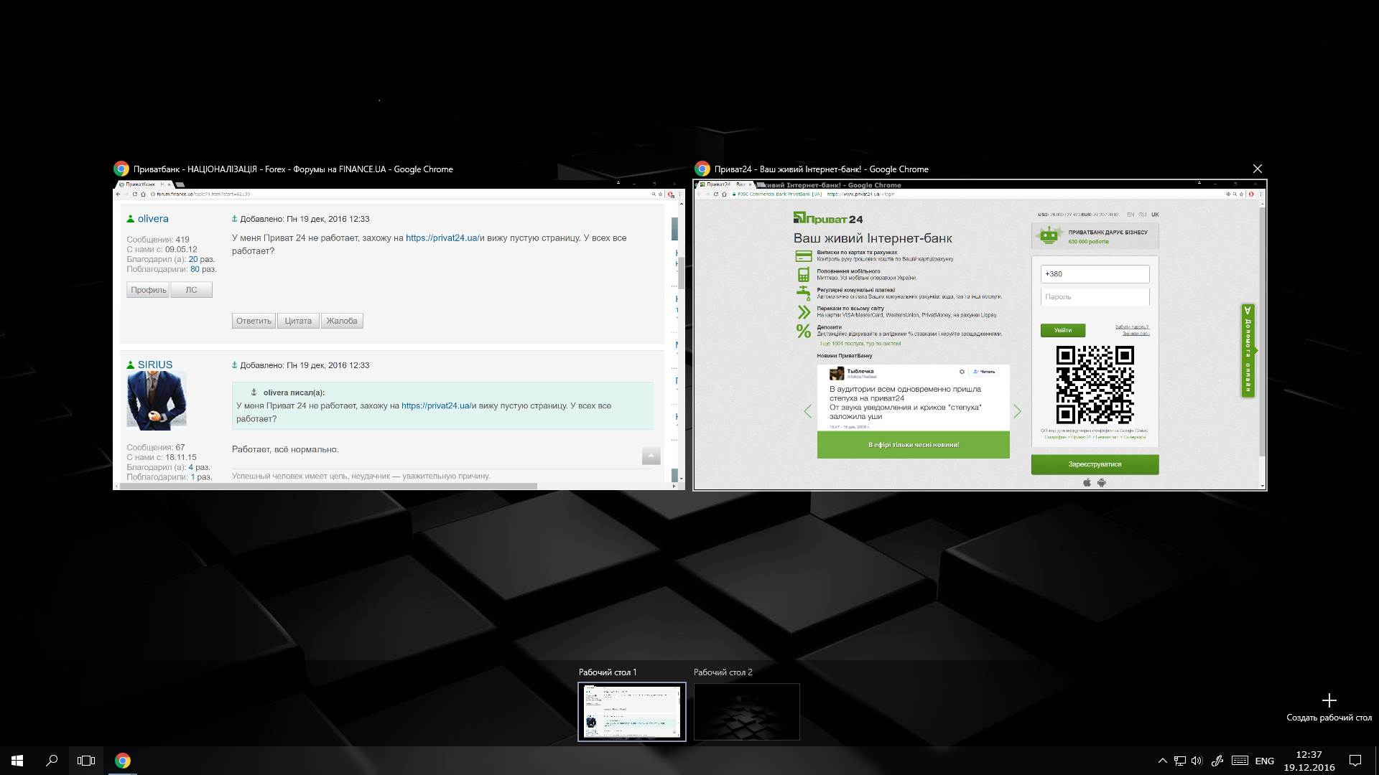
Task: Select the Приватбанк forum Chrome window title
Action: 293,169
